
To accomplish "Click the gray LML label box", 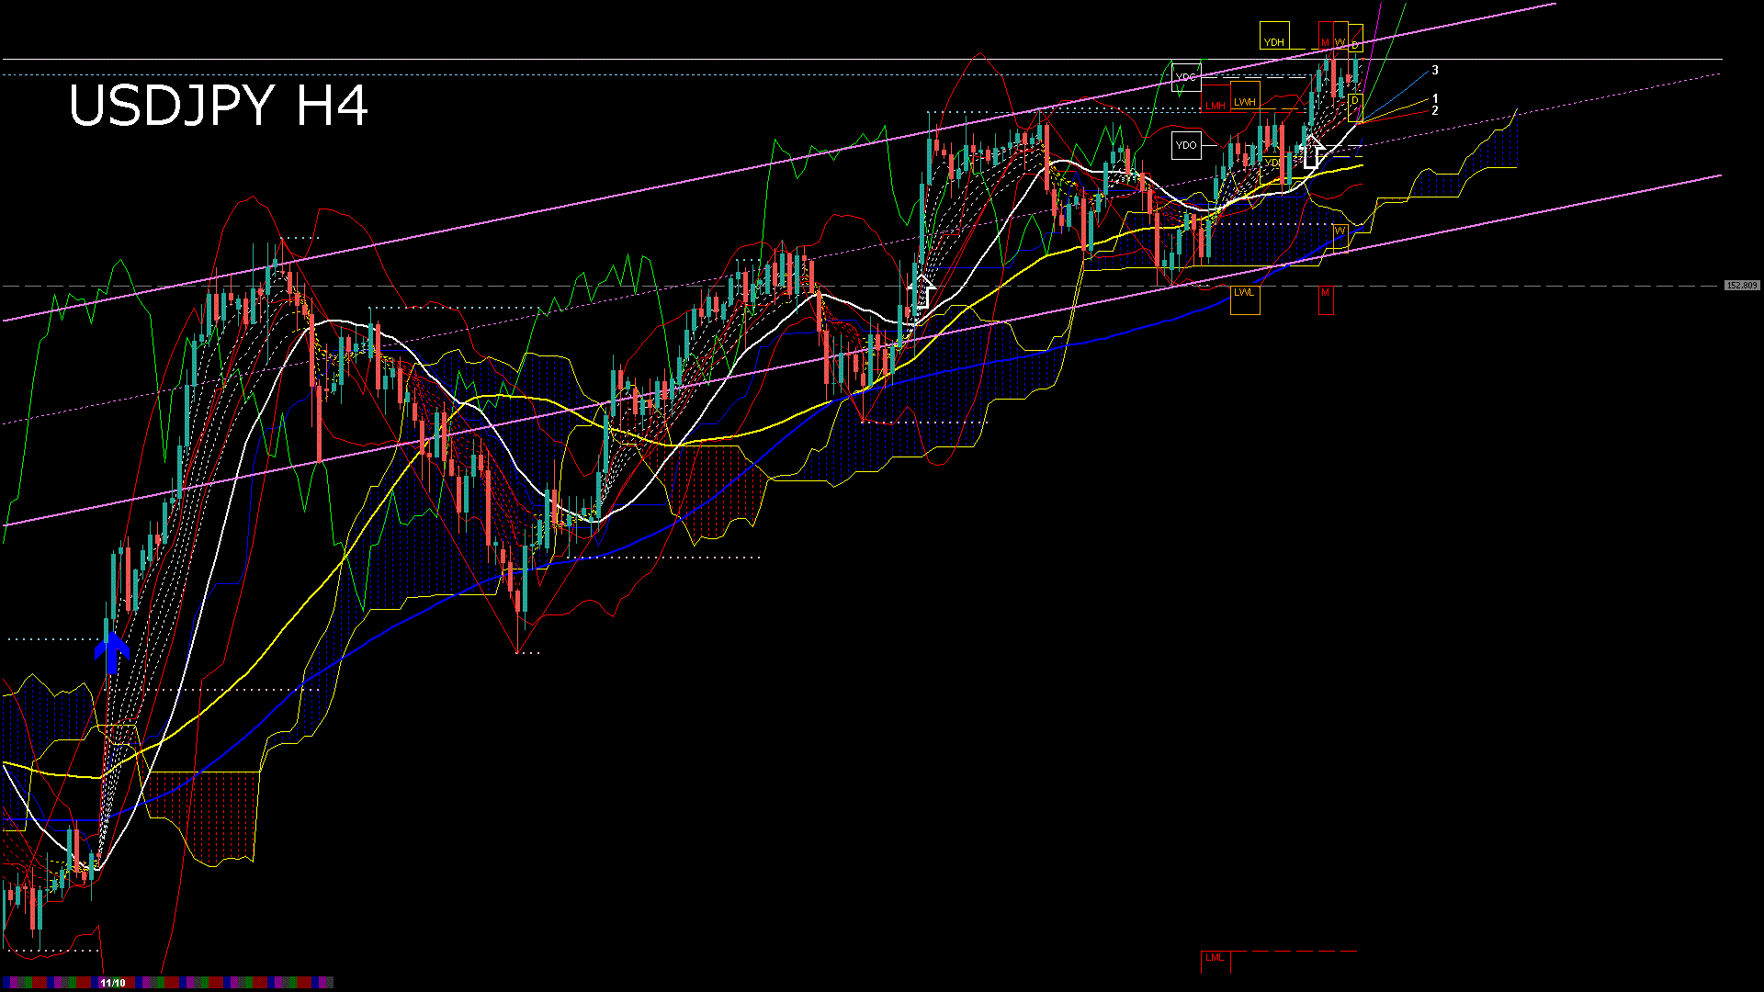I will pos(1215,958).
